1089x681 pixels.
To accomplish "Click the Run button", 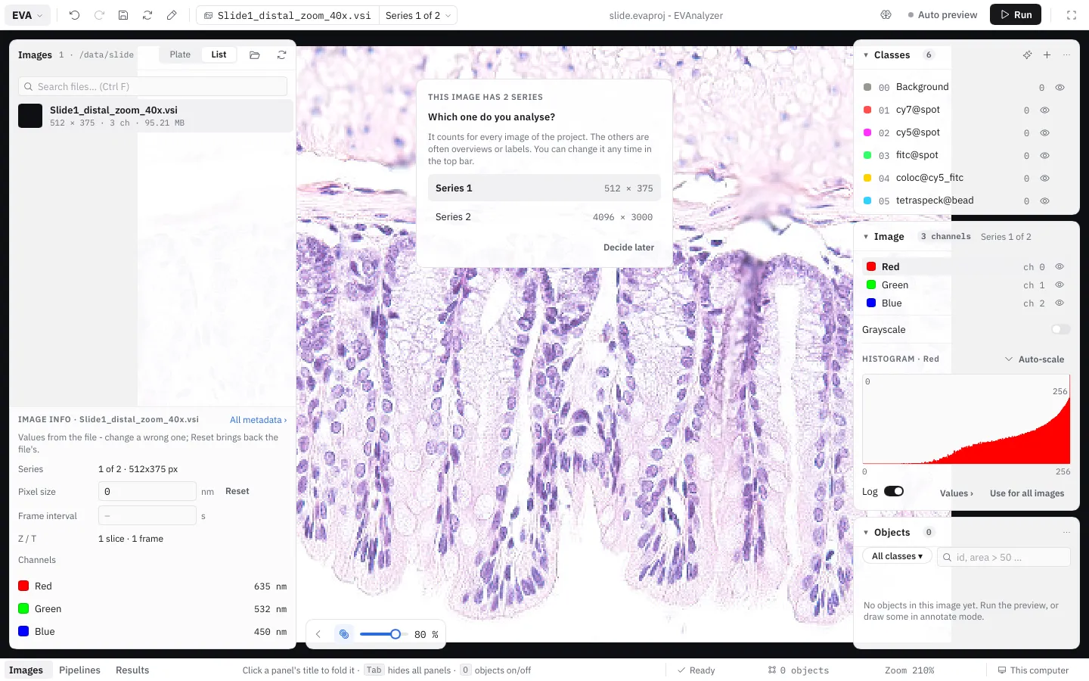I will point(1016,14).
